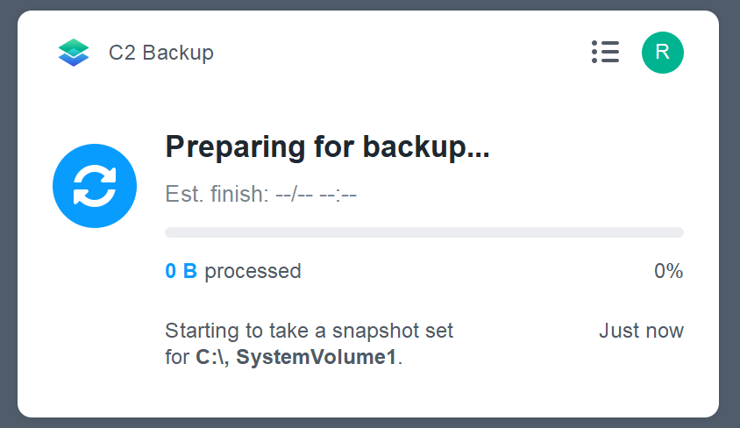Click the Just now timestamp
The image size is (740, 428).
[x=642, y=331]
